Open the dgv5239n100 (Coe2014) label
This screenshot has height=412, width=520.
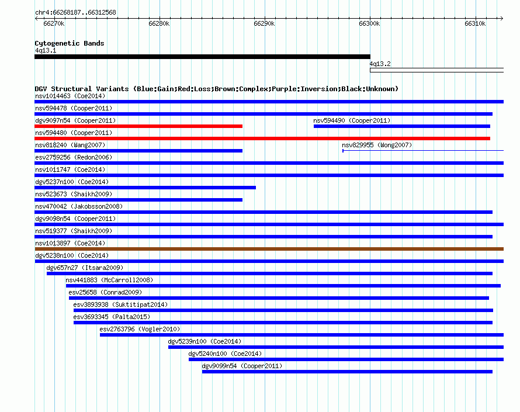204,341
